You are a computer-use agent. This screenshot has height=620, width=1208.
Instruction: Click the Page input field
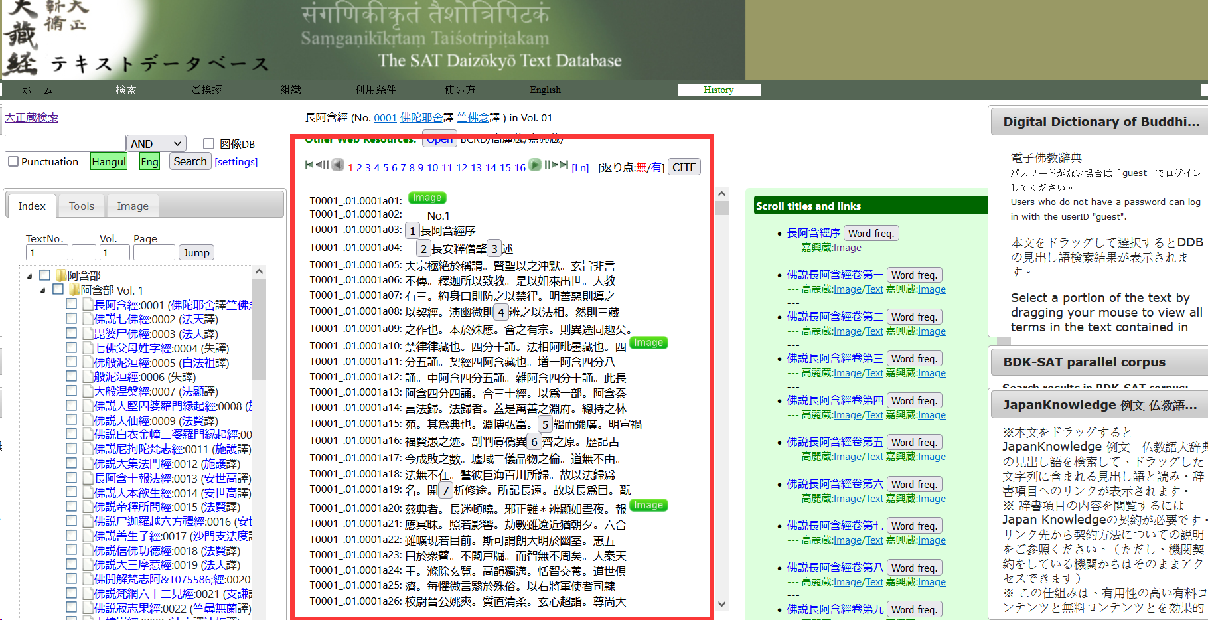click(x=154, y=252)
